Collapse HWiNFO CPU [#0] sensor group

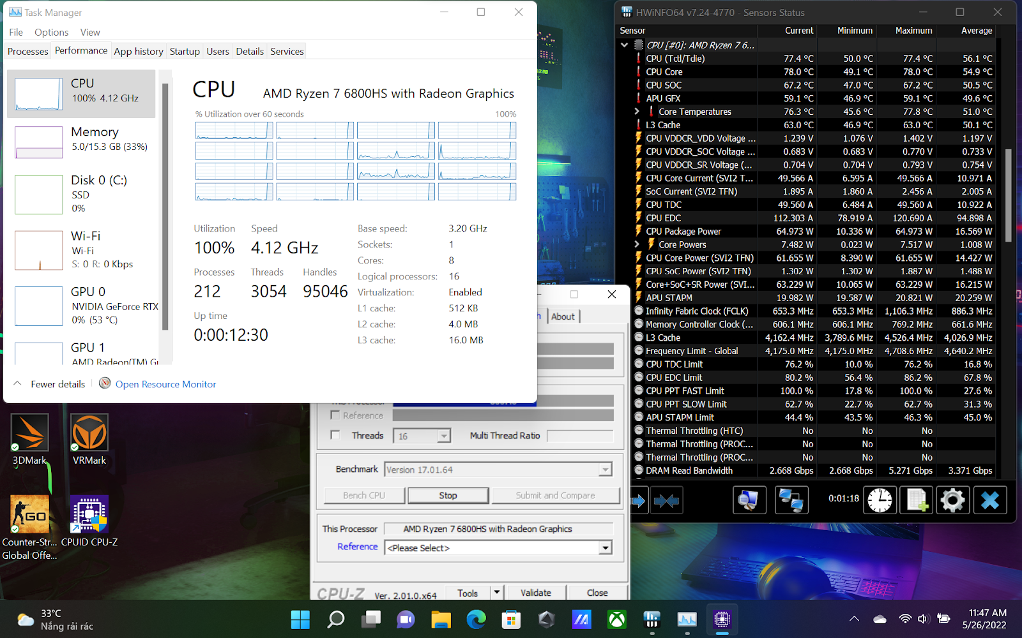[625, 45]
